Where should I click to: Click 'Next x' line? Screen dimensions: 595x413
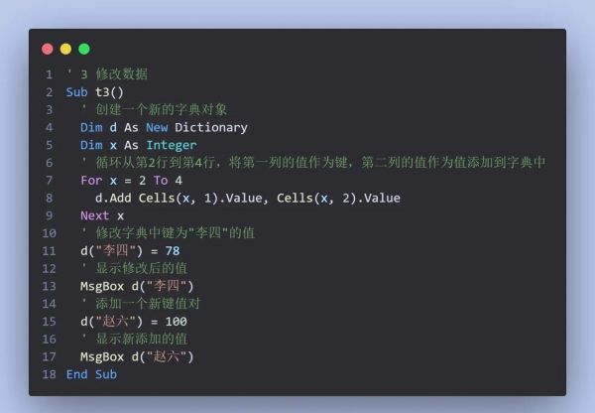click(x=102, y=215)
